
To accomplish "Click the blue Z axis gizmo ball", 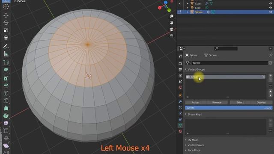I will point(166,3).
